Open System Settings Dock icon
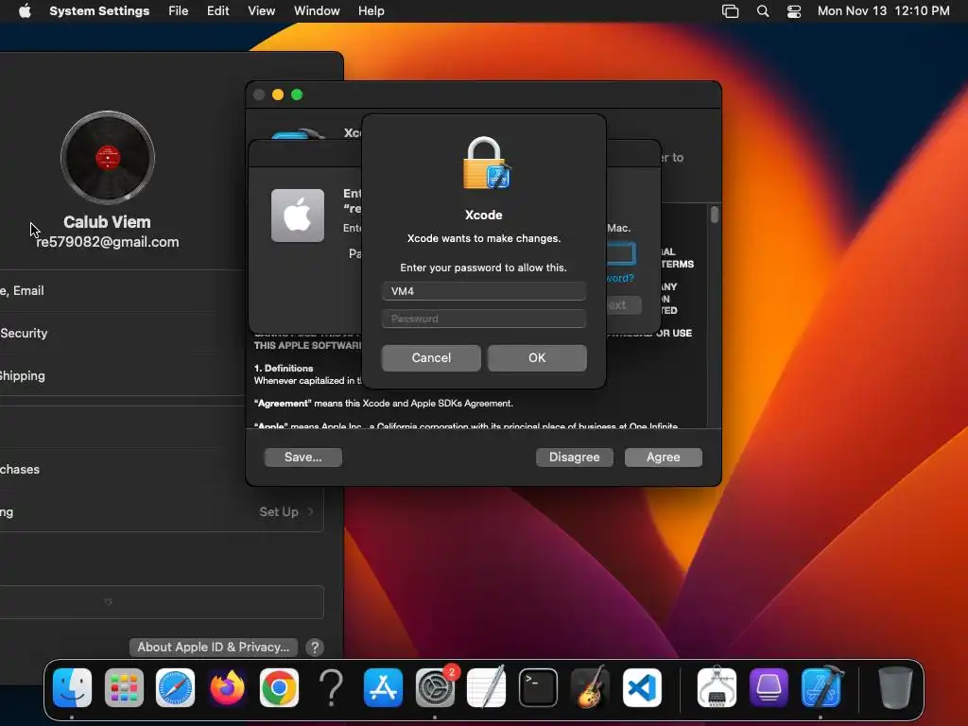 click(x=435, y=687)
